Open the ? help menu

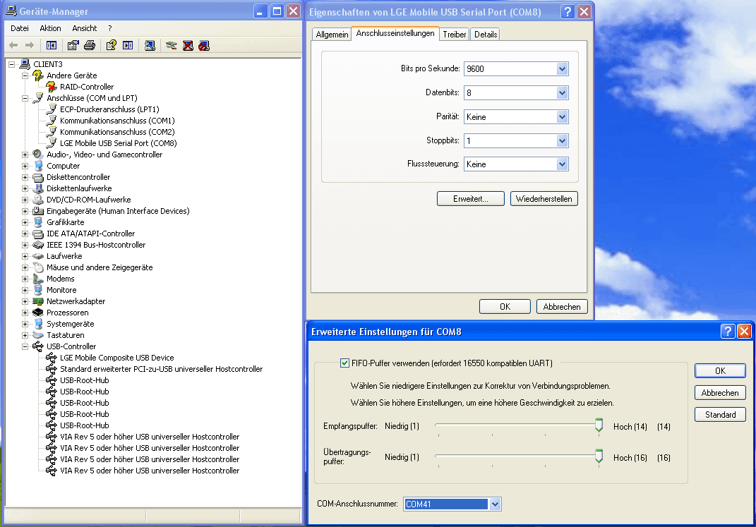pyautogui.click(x=110, y=28)
